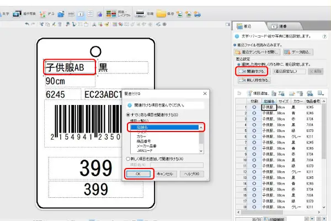The height and width of the screenshot is (221, 331).
Task: Toggle print circle for row 1
Action: coord(254,107)
